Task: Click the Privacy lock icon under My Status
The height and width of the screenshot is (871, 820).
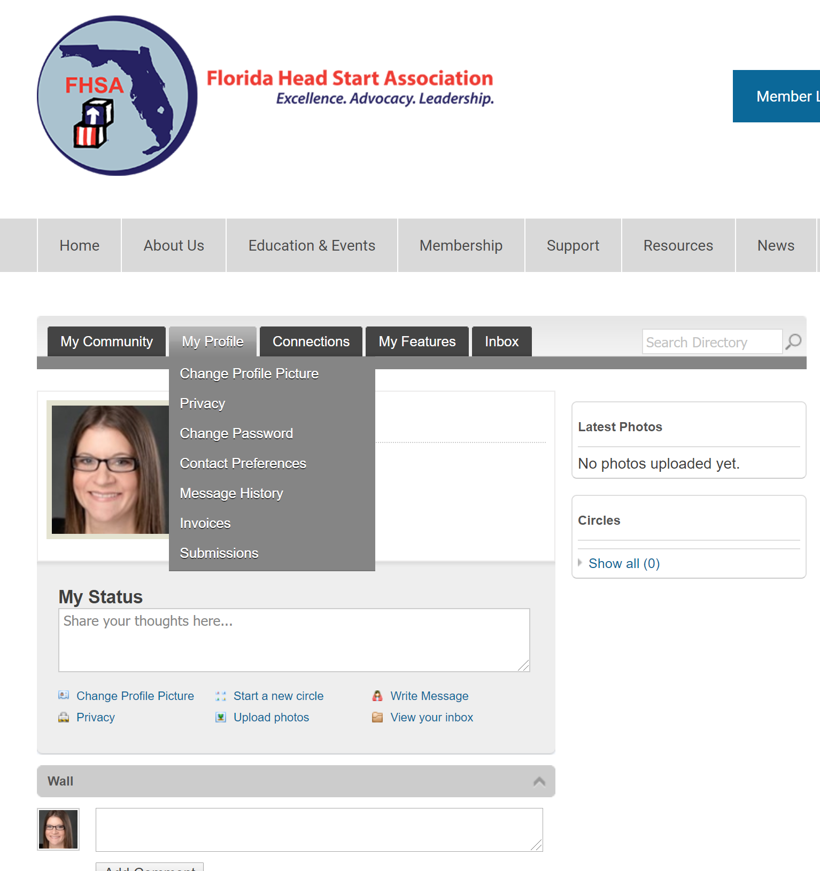Action: (x=64, y=717)
